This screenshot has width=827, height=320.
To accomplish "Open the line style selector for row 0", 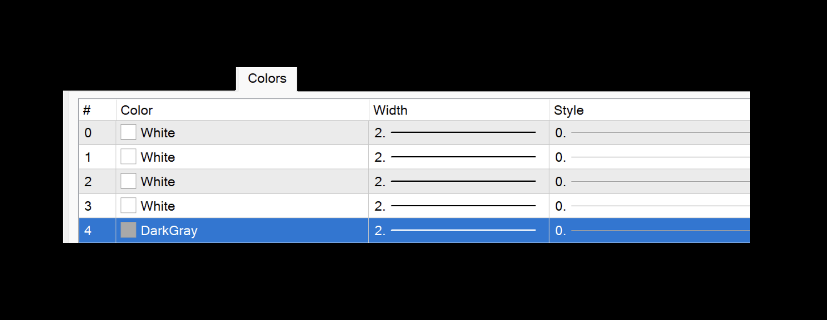I will (x=649, y=132).
